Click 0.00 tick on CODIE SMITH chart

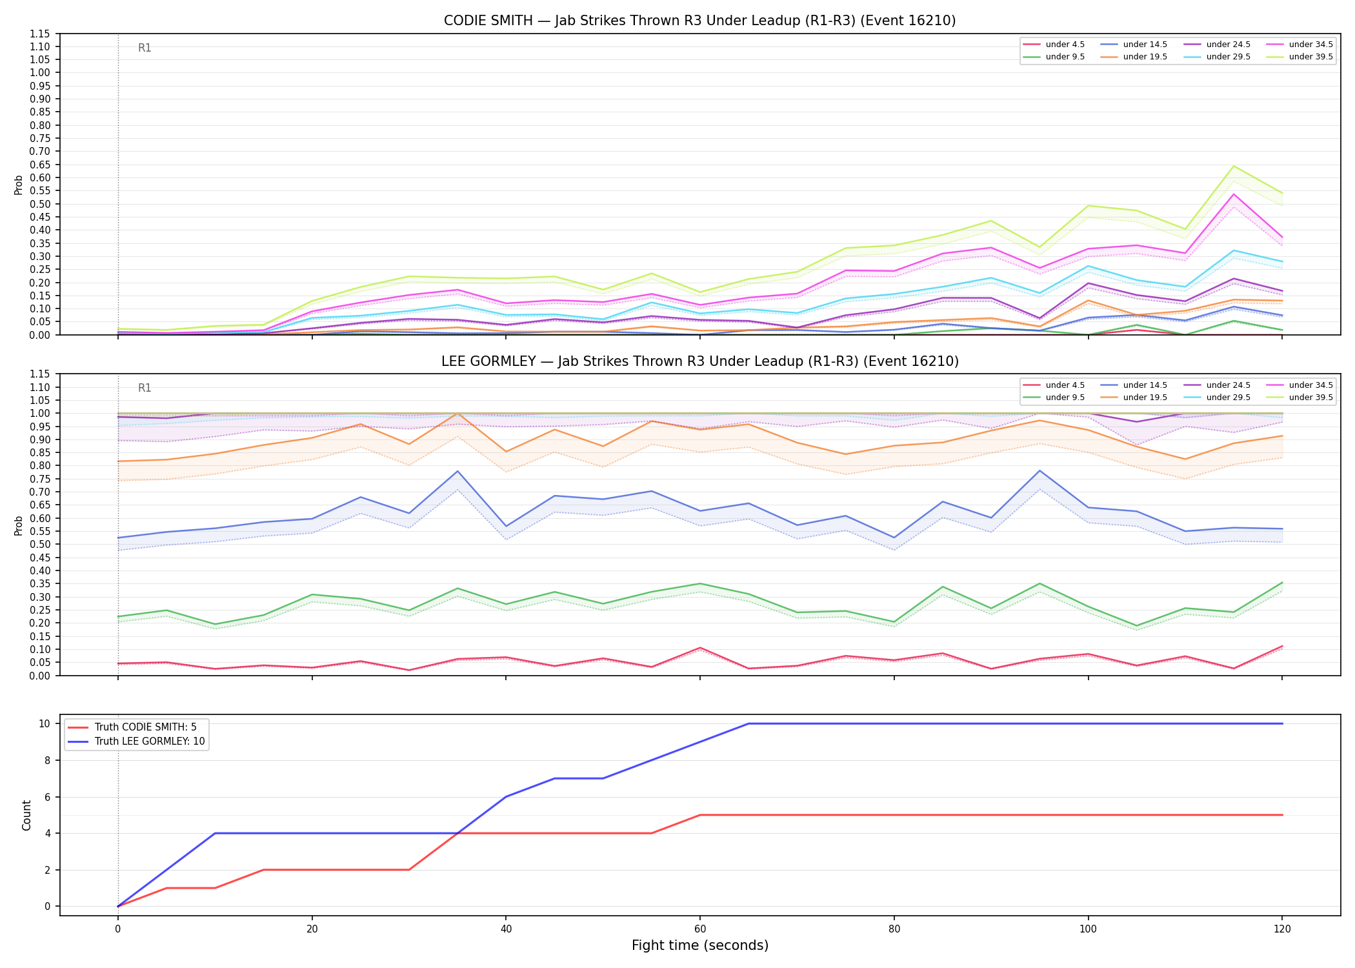[39, 335]
